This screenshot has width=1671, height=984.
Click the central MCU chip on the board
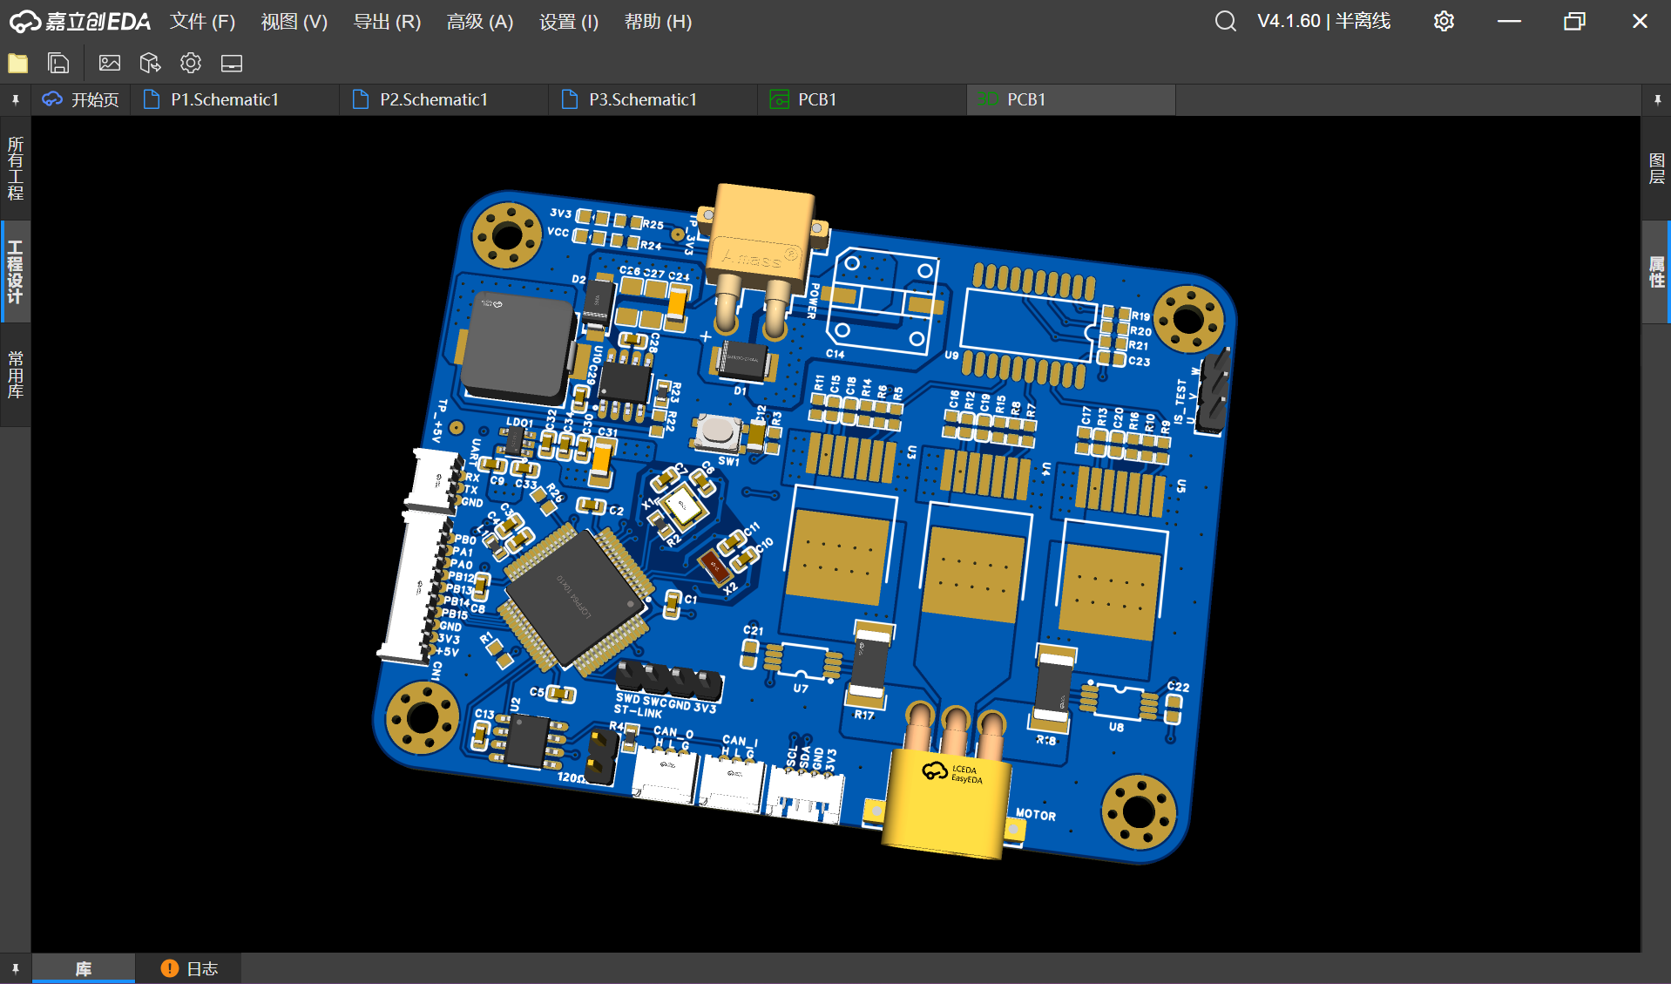click(x=576, y=600)
